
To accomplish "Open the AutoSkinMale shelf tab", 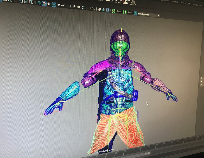I will click(197, 5).
